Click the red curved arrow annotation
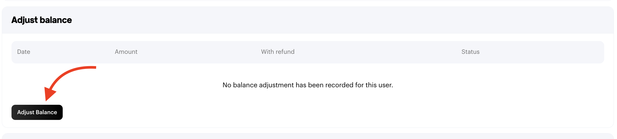This screenshot has width=617, height=139. [x=65, y=76]
